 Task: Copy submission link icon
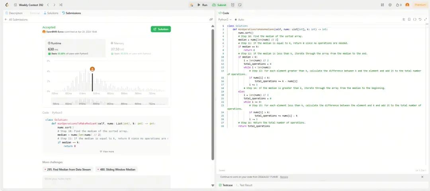[x=211, y=19]
